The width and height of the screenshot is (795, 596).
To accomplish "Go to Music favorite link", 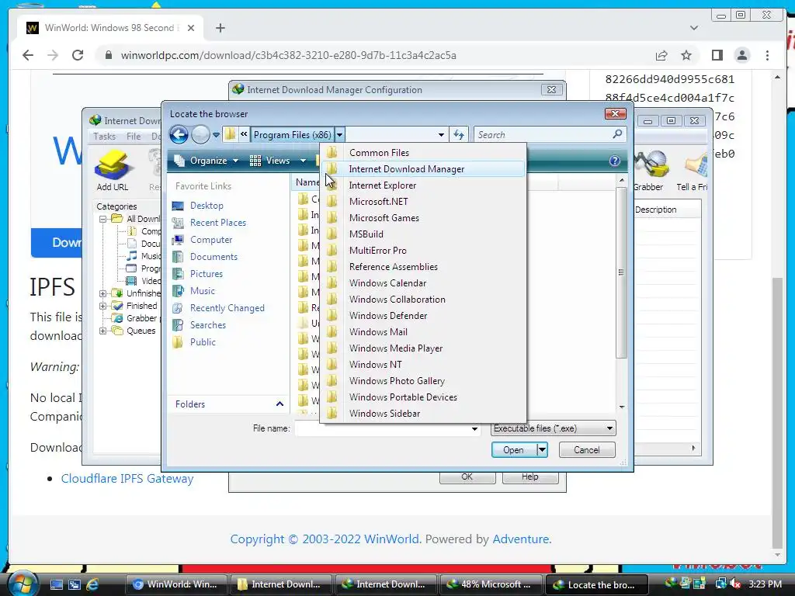I will 203,291.
